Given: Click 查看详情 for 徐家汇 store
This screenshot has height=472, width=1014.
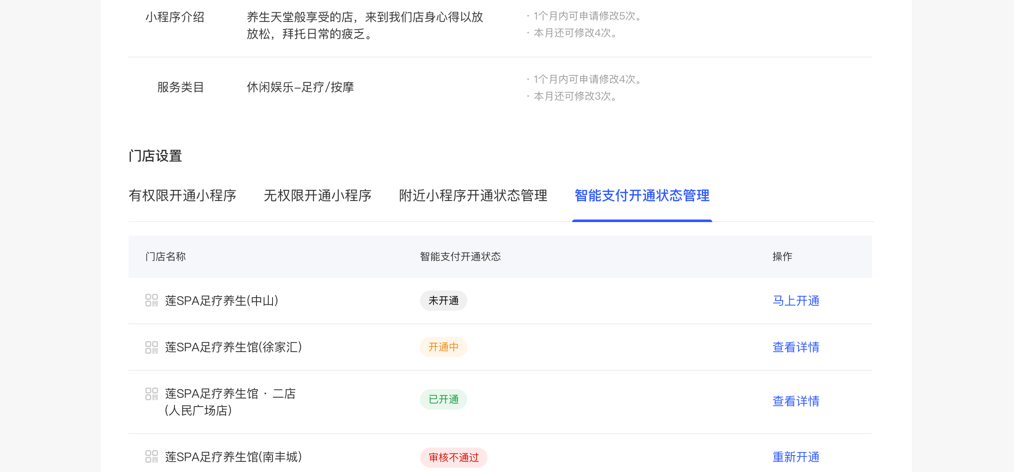Looking at the screenshot, I should [796, 347].
